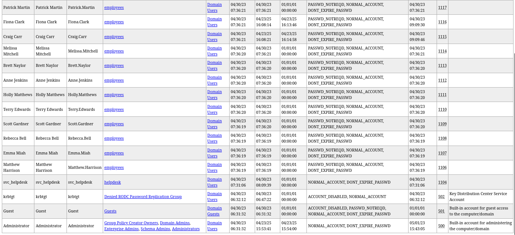Click Domain Users link in Fiona Clark's row

(x=214, y=22)
